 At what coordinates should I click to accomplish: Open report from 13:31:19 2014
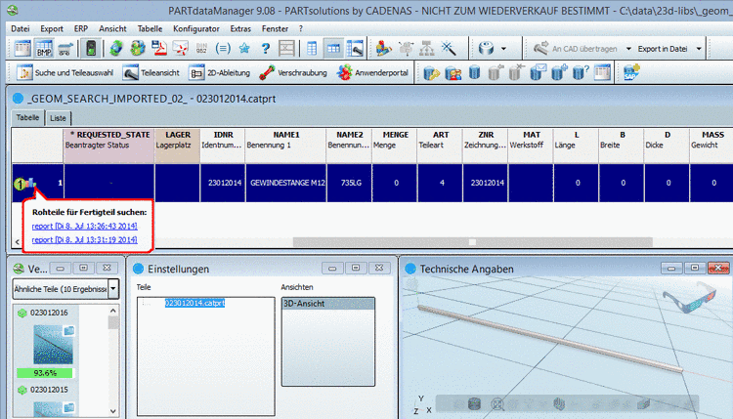click(84, 239)
